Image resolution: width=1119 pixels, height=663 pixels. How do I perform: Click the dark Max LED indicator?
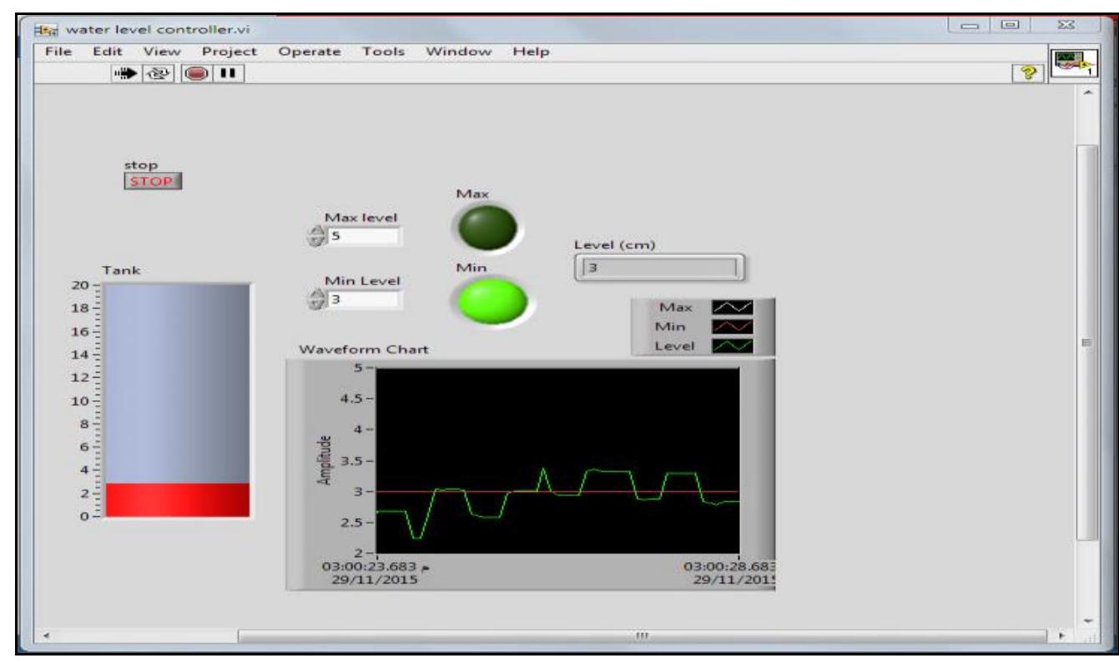(x=487, y=226)
